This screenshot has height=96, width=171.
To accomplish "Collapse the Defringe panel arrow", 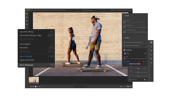I will click(x=146, y=50).
